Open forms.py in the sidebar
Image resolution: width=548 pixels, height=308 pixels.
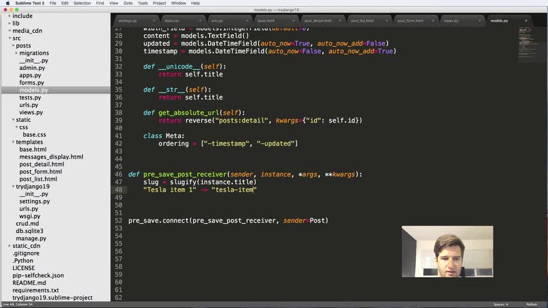click(31, 83)
